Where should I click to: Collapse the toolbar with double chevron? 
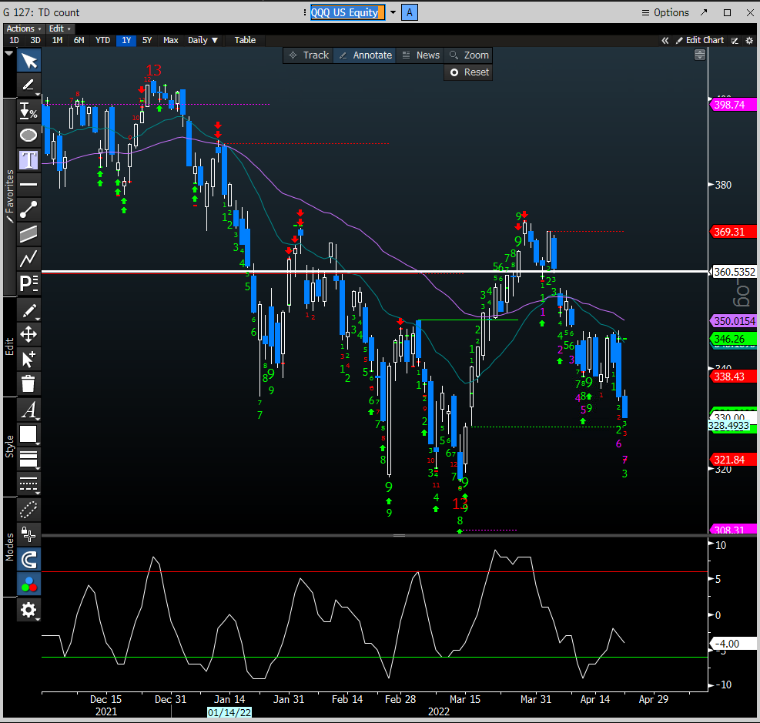(x=665, y=41)
